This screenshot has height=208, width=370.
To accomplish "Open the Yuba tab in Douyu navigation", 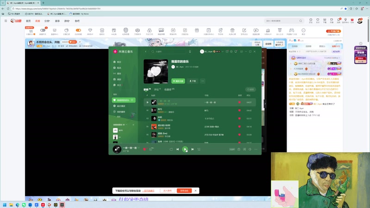I will tap(77, 21).
